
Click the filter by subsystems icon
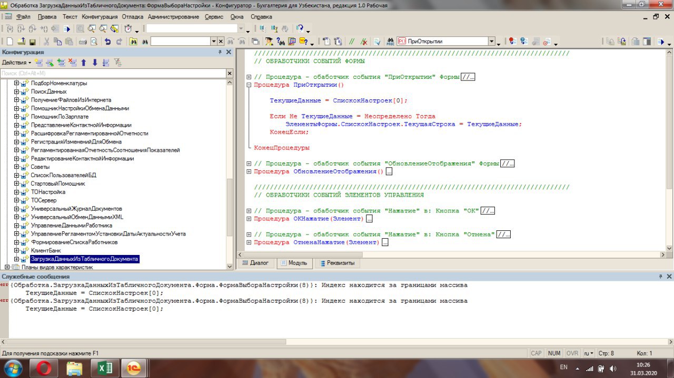117,63
